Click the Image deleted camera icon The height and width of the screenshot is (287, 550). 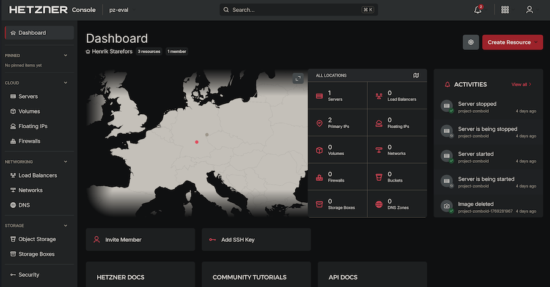click(x=447, y=206)
